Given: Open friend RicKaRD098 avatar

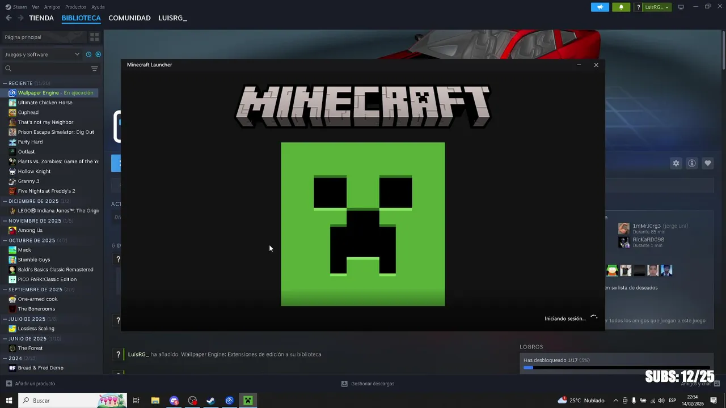Looking at the screenshot, I should tap(624, 242).
